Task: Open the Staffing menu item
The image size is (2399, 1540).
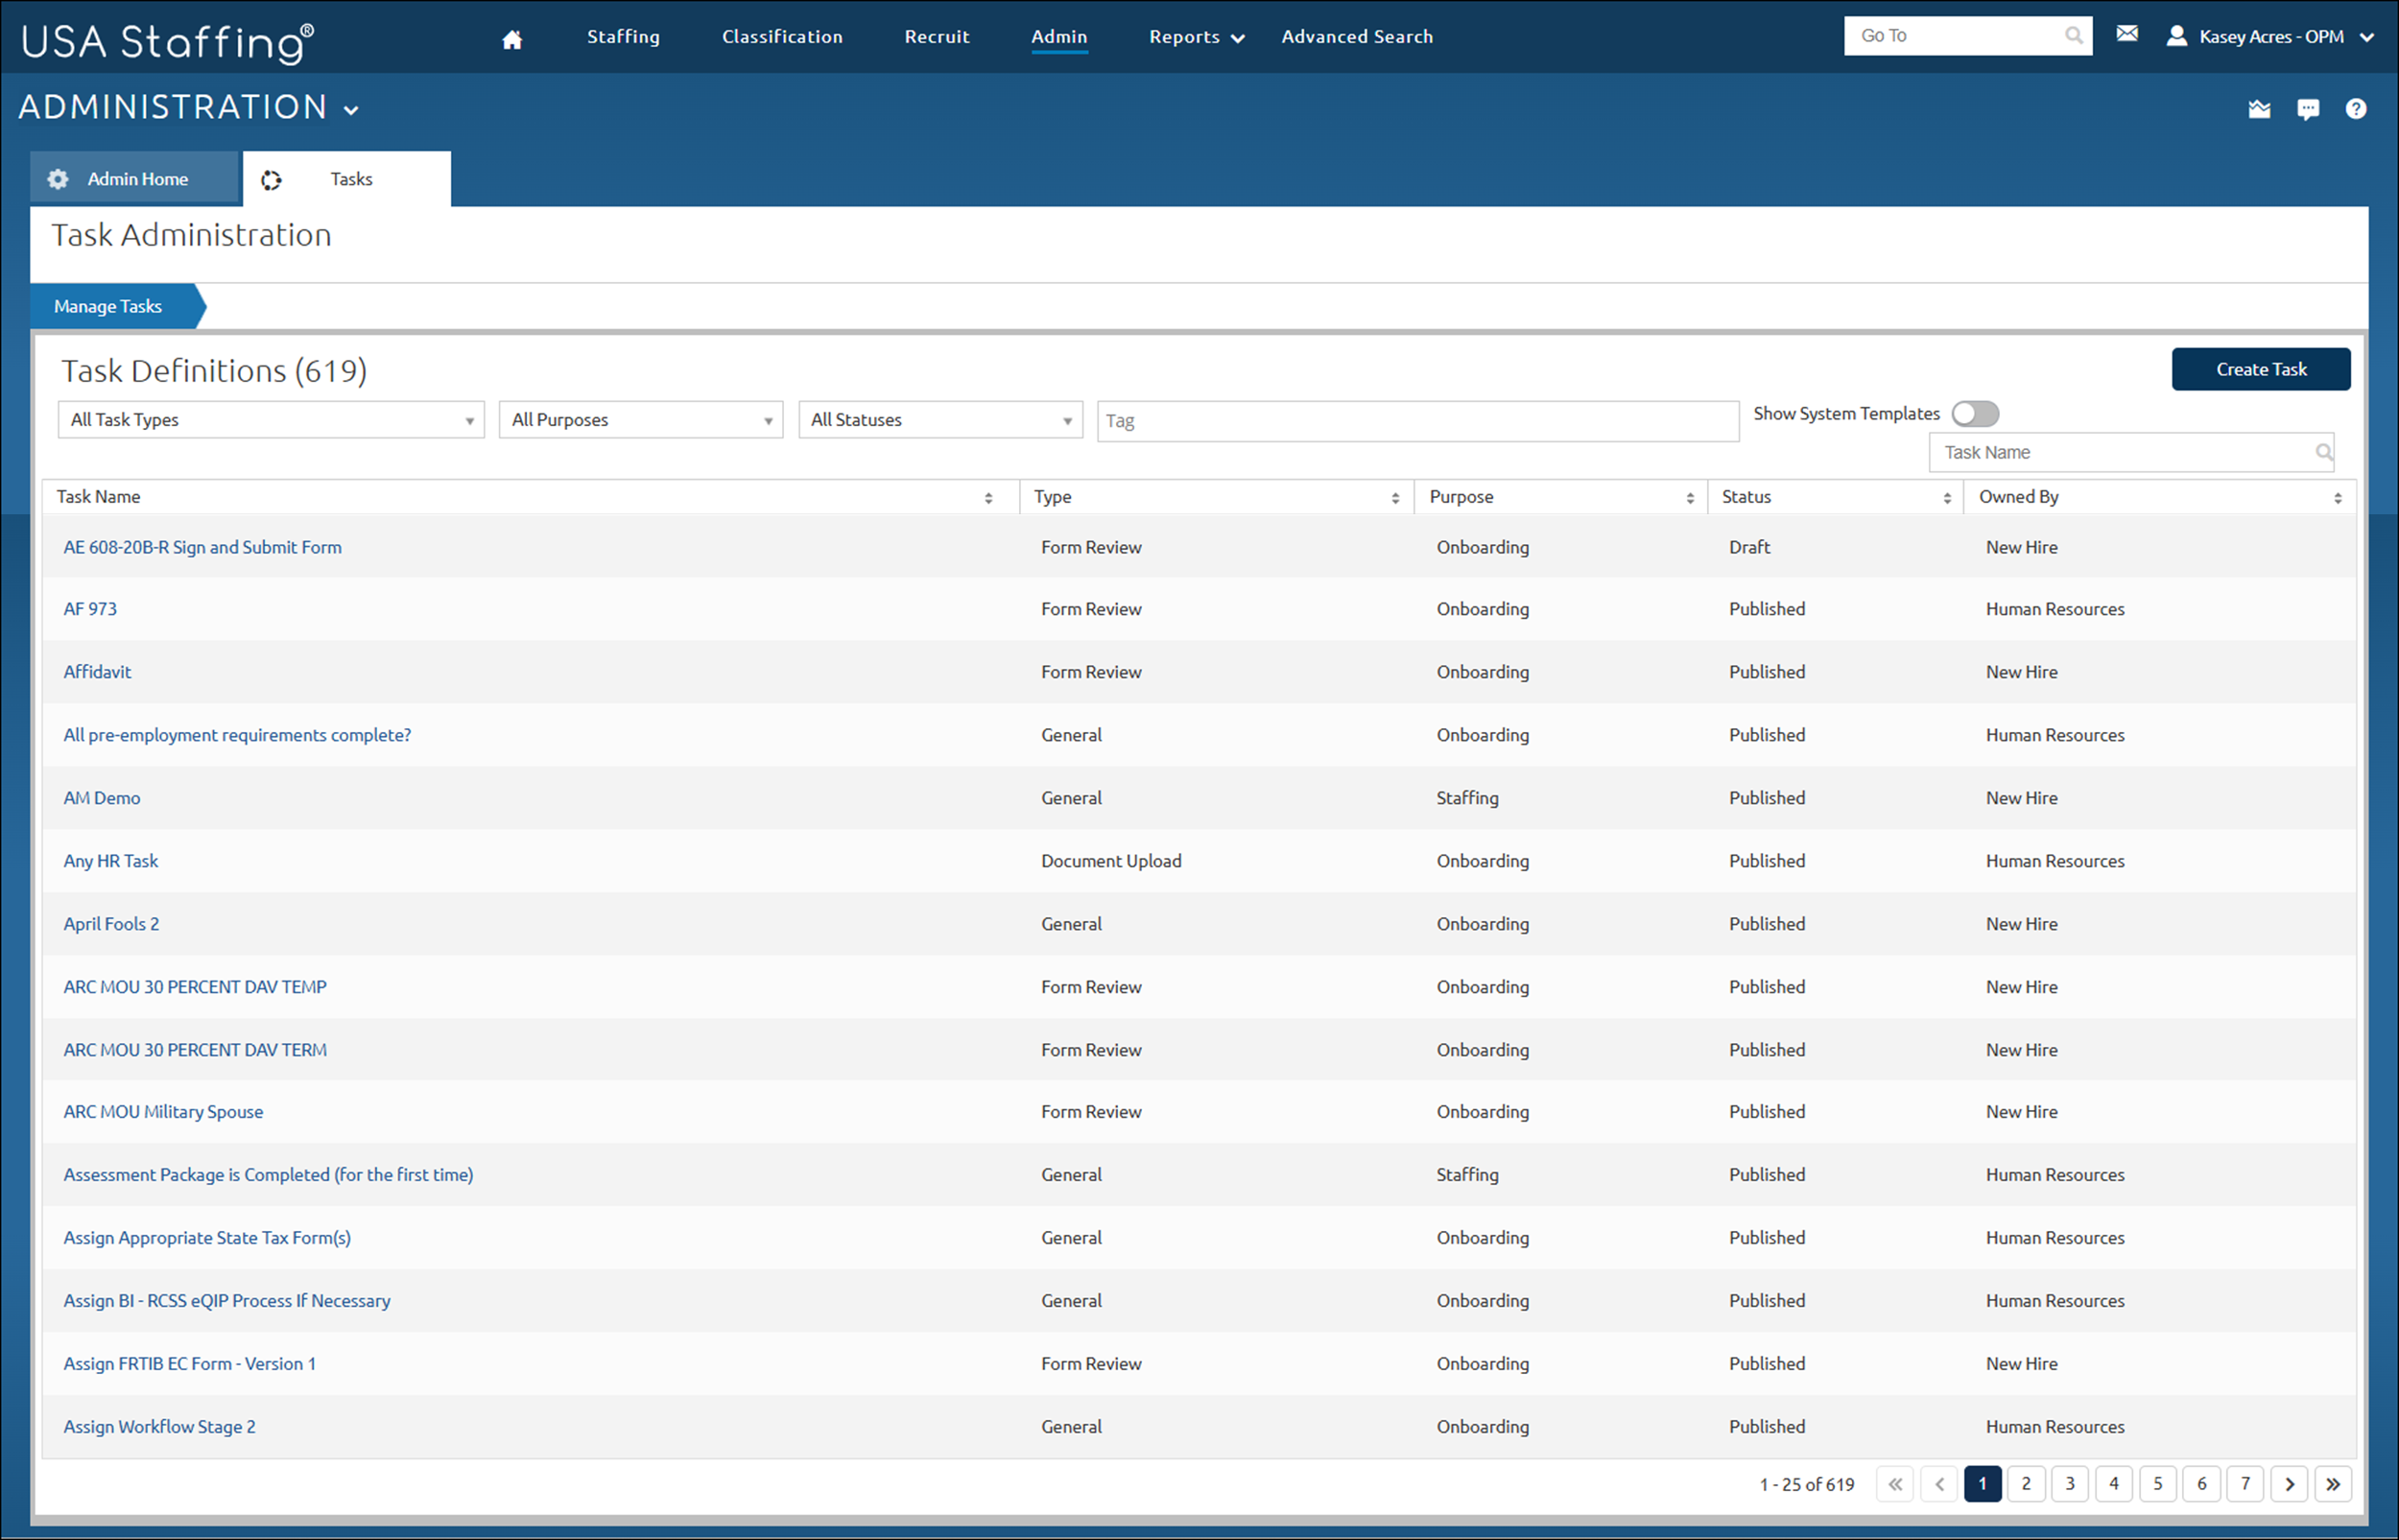Action: 623,37
